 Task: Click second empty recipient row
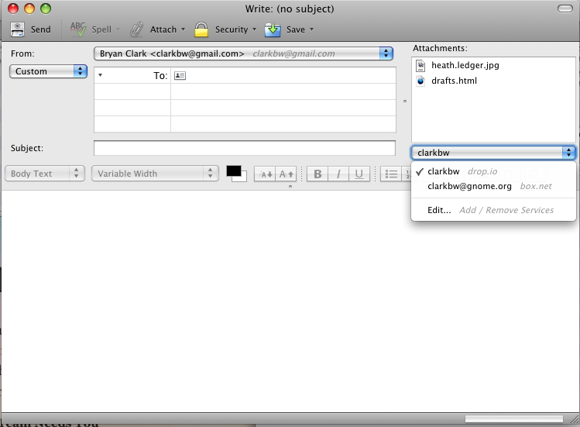[245, 108]
